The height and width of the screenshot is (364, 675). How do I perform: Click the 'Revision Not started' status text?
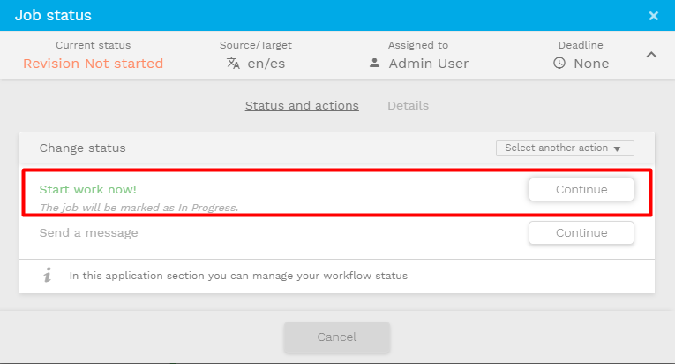tap(93, 63)
